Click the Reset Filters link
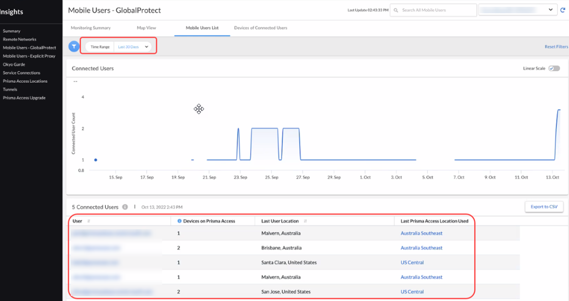Screen dimensions: 569x301 click(556, 47)
